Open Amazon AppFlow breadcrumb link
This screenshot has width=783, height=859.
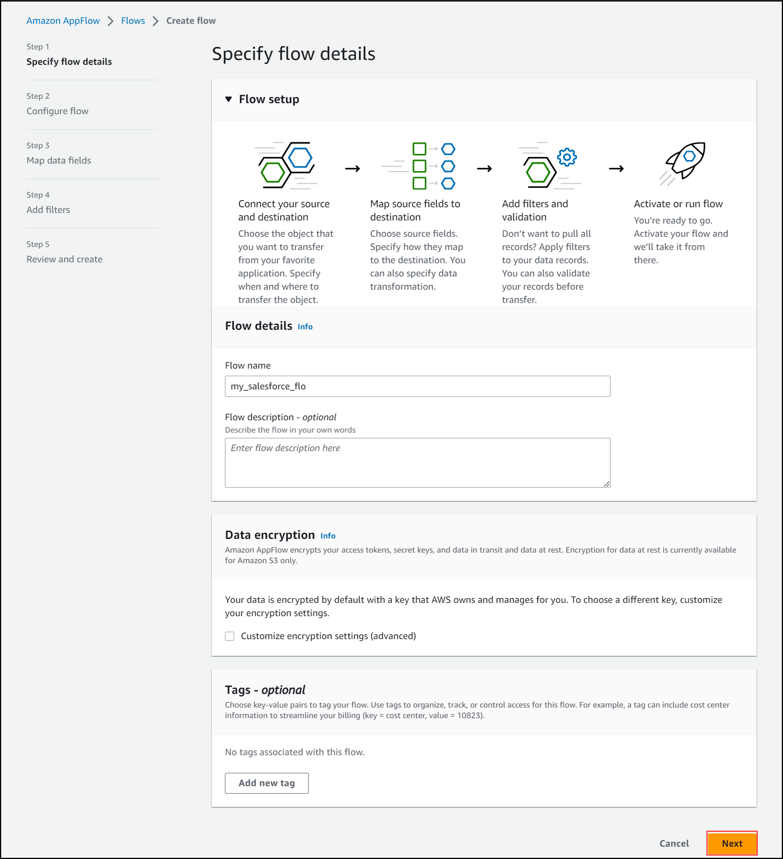(x=63, y=21)
